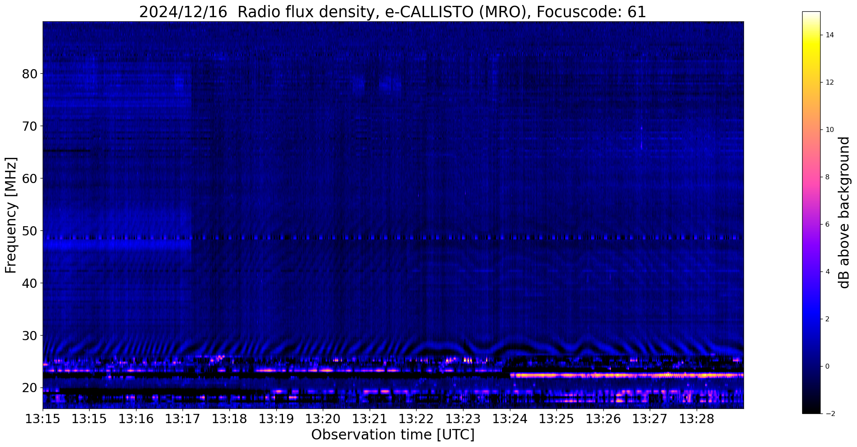Viewport: 857px width, 447px height.
Task: Click the frequency tick label '50'
Action: 30,231
